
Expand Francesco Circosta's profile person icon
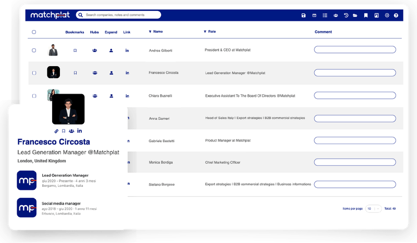(x=112, y=73)
